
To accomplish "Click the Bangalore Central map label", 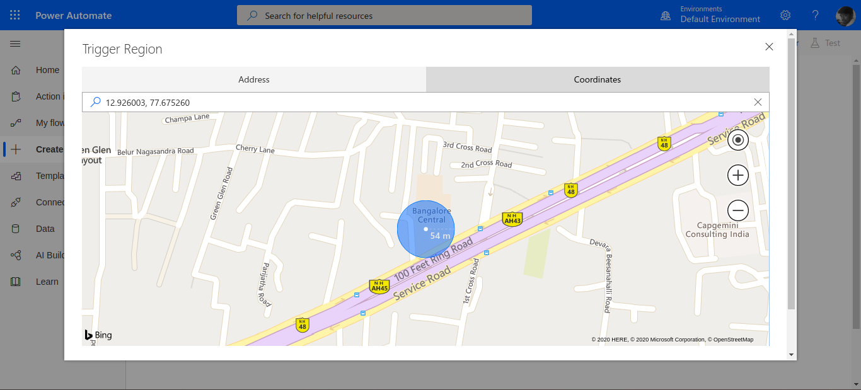I will 432,215.
